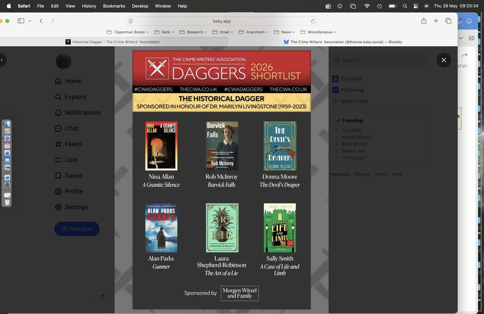The height and width of the screenshot is (314, 484).
Task: Click the Trash icon in Dock
Action: pyautogui.click(x=7, y=202)
